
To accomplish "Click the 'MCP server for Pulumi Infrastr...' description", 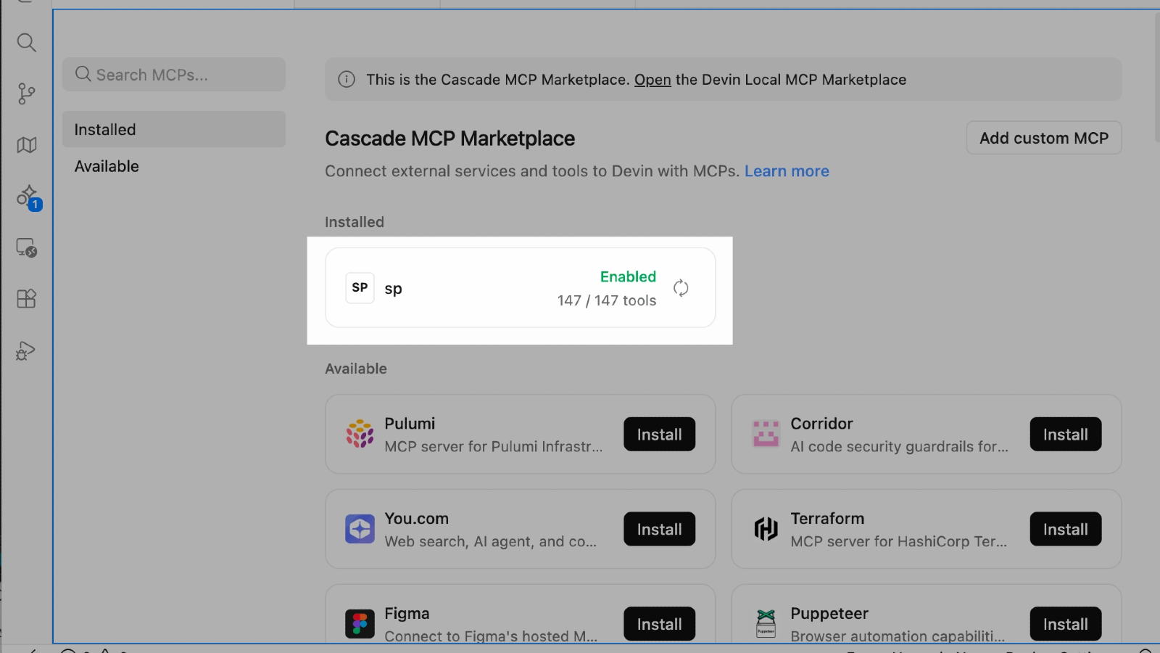I will tap(493, 447).
